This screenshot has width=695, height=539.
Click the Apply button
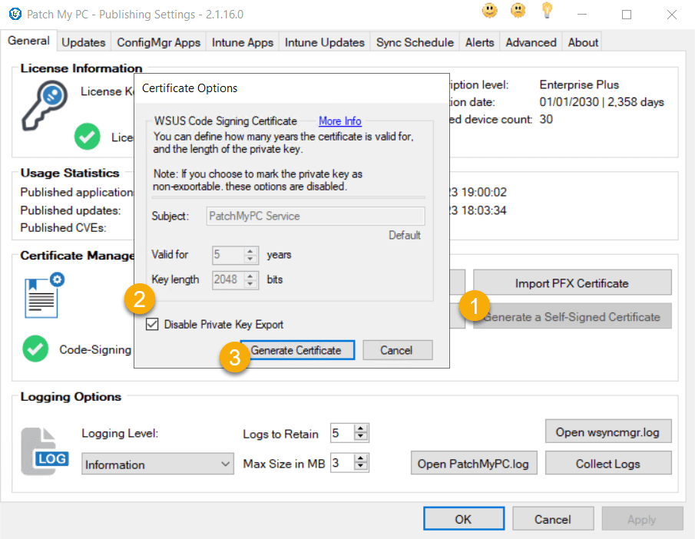click(x=642, y=518)
